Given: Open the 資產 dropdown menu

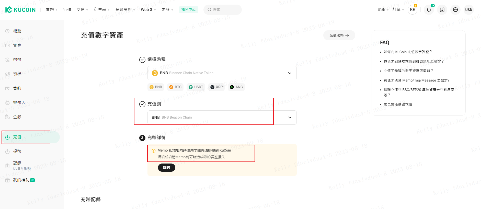Looking at the screenshot, I should (x=383, y=10).
